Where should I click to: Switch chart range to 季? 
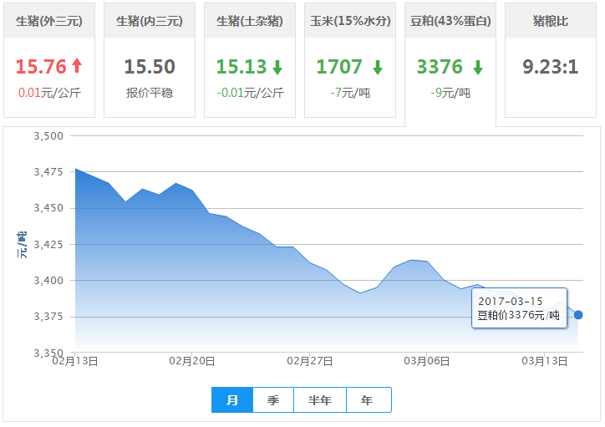click(273, 400)
